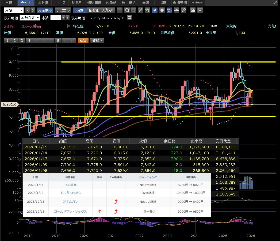
Task: Click the crosshair cursor icon
Action: (x=120, y=10)
